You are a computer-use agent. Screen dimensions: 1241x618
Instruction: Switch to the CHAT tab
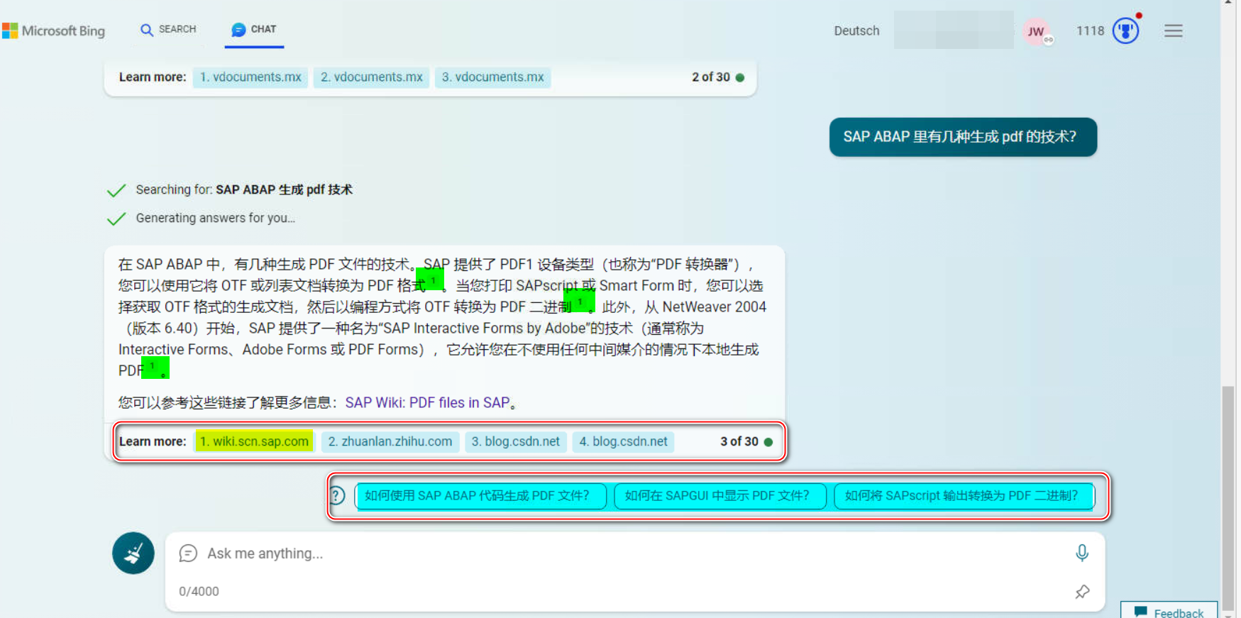(254, 30)
